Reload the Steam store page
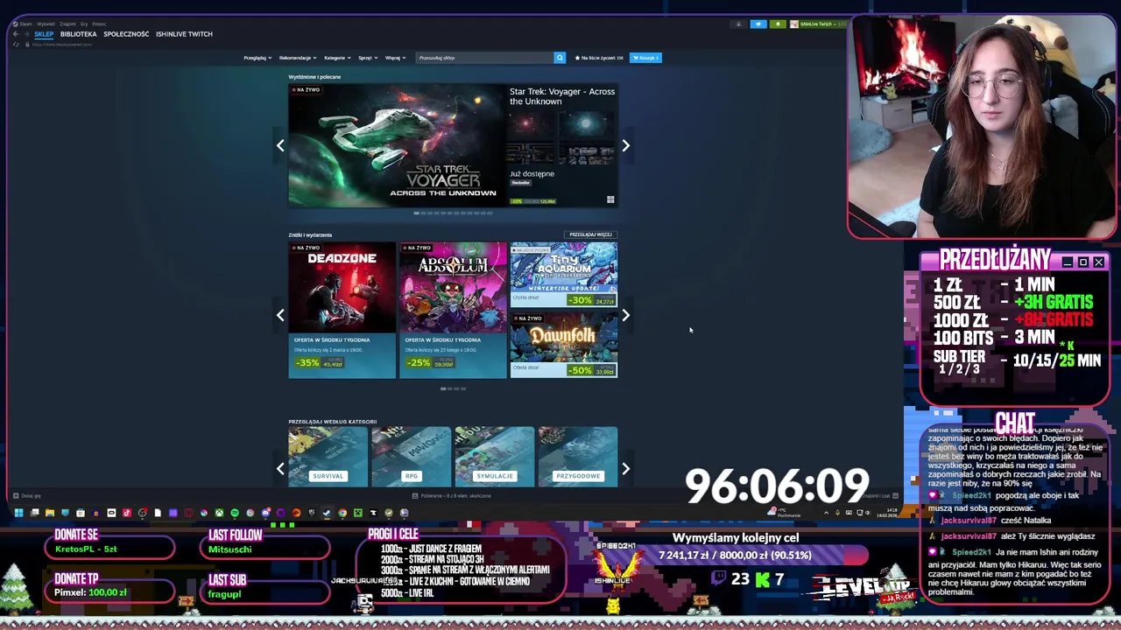The height and width of the screenshot is (630, 1121). point(16,45)
